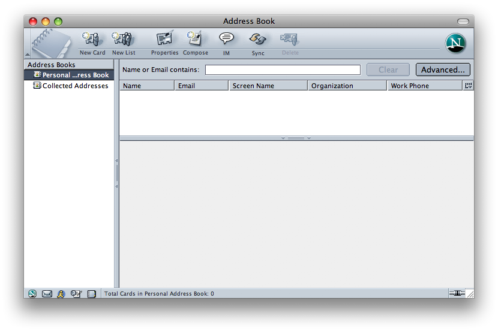Click the Compose toolbar icon

tap(195, 43)
